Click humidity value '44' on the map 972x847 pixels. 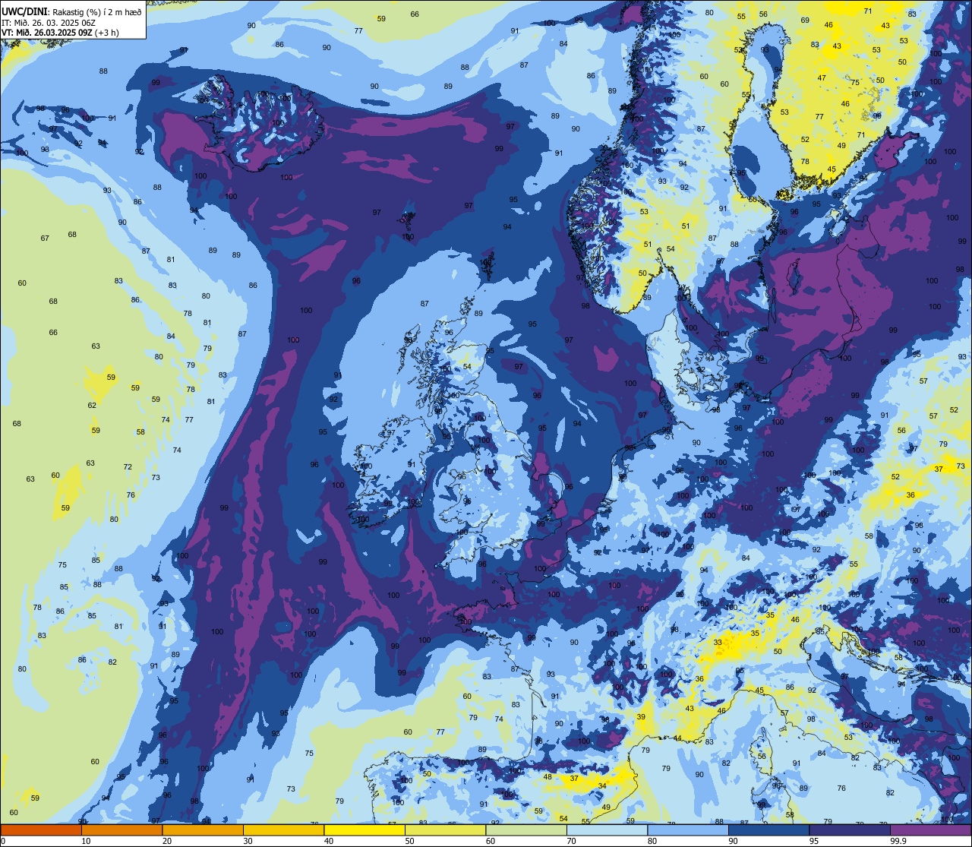tap(677, 738)
